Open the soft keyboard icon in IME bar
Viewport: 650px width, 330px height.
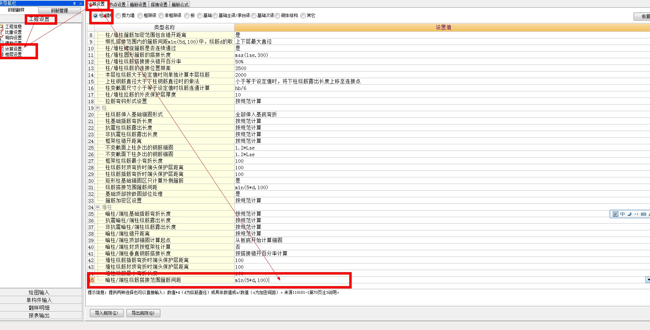[643, 214]
